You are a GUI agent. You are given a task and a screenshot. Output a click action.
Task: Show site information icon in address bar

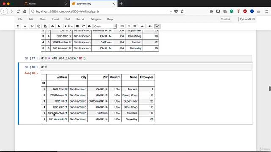(x=33, y=11)
